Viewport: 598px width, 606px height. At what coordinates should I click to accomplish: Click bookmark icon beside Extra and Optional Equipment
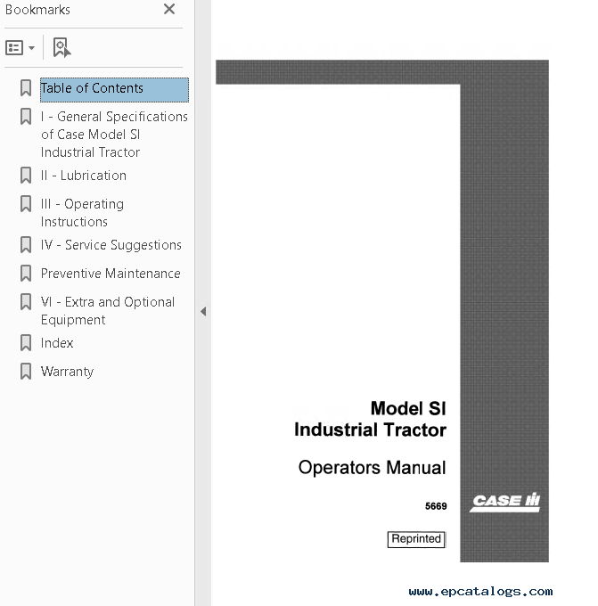click(26, 302)
